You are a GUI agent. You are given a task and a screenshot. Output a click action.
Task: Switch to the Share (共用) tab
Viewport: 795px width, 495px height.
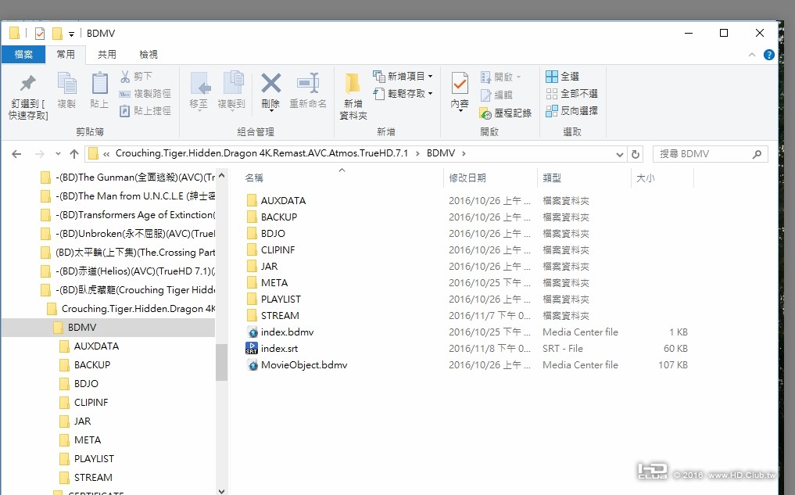coord(107,54)
